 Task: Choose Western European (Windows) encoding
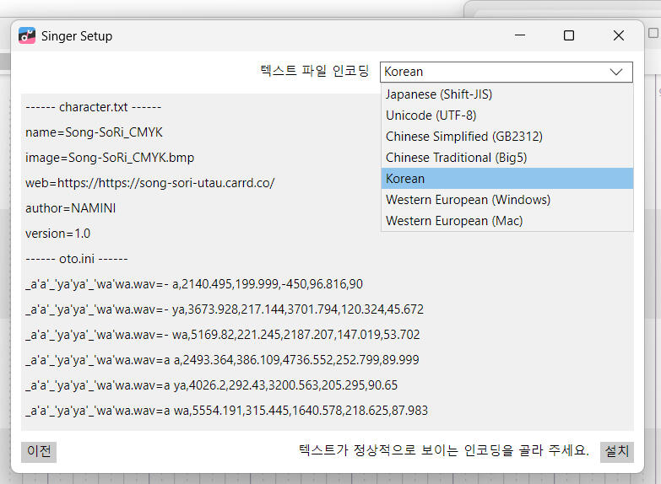[468, 200]
